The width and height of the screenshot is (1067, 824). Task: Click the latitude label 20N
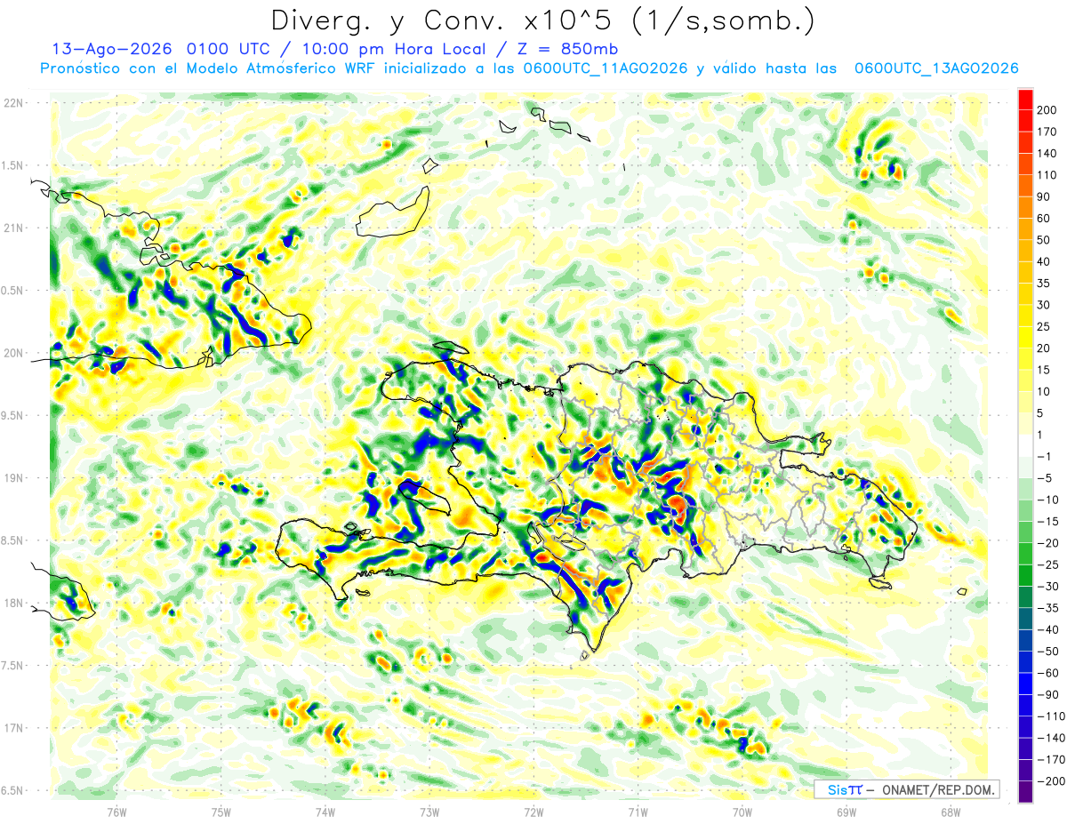(12, 353)
